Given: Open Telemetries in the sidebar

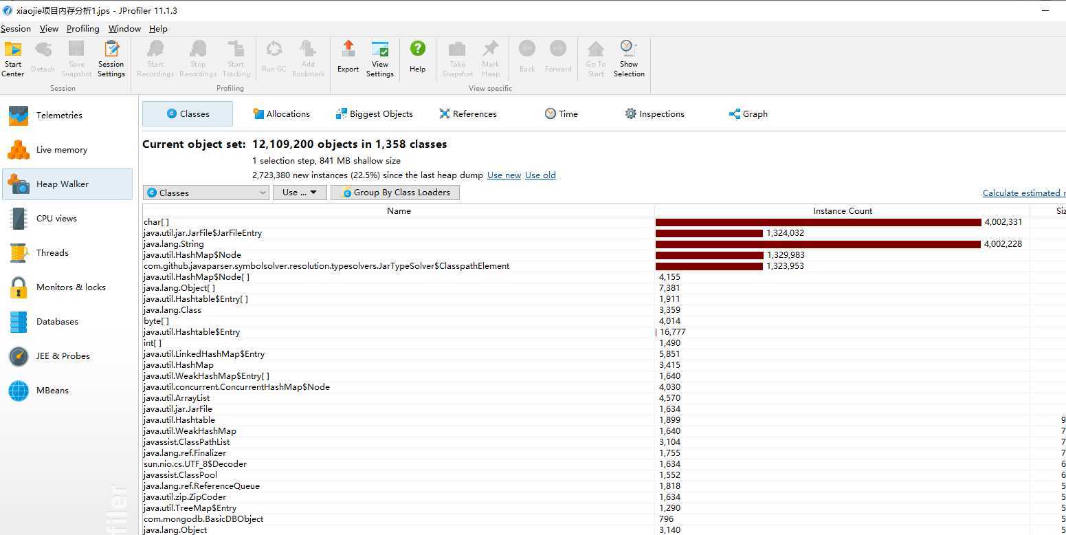Looking at the screenshot, I should click(x=67, y=116).
